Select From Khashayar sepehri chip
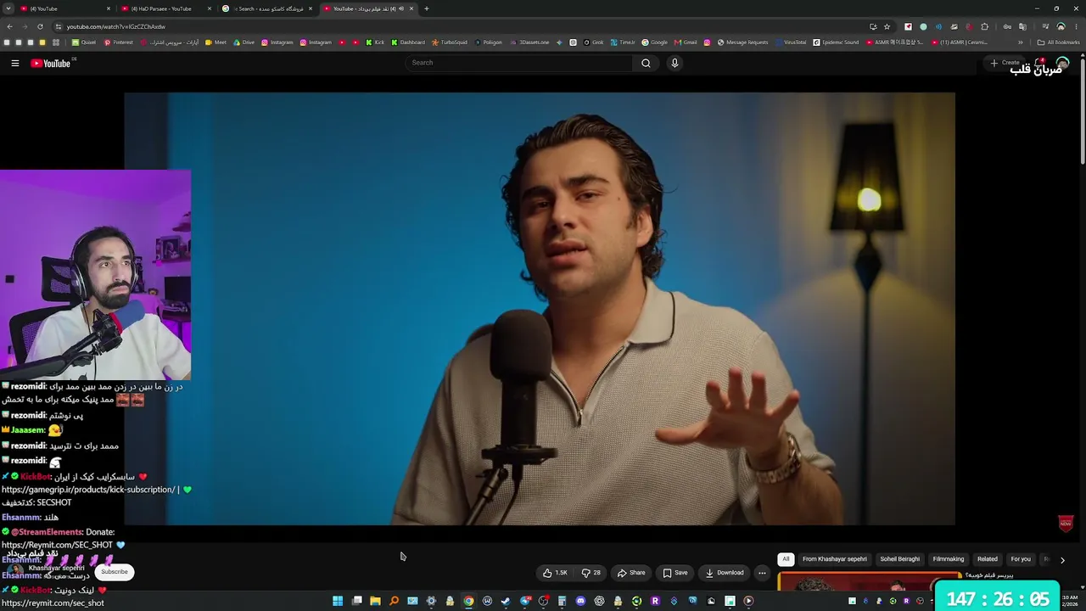The image size is (1086, 611). pos(835,559)
